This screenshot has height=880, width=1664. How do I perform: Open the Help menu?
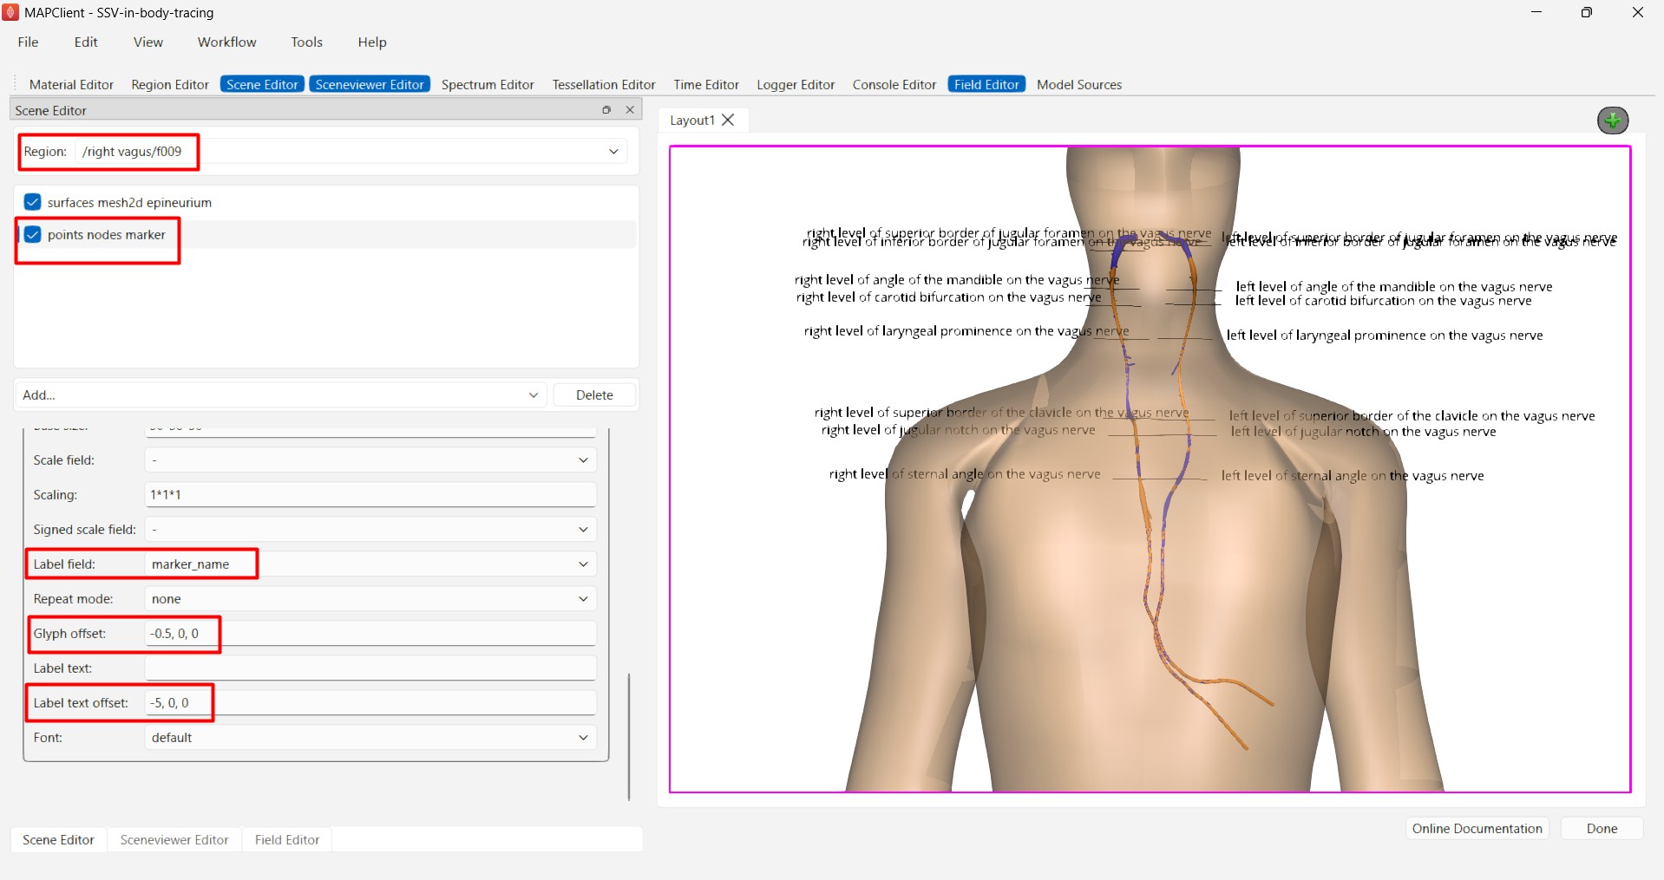372,42
